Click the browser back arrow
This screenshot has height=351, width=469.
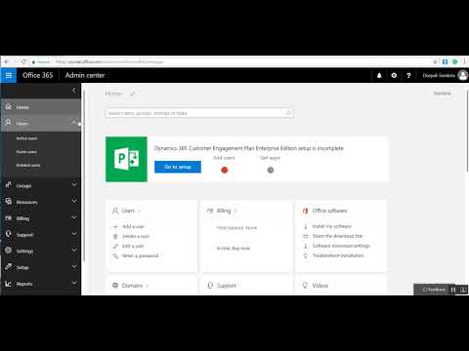pyautogui.click(x=6, y=61)
